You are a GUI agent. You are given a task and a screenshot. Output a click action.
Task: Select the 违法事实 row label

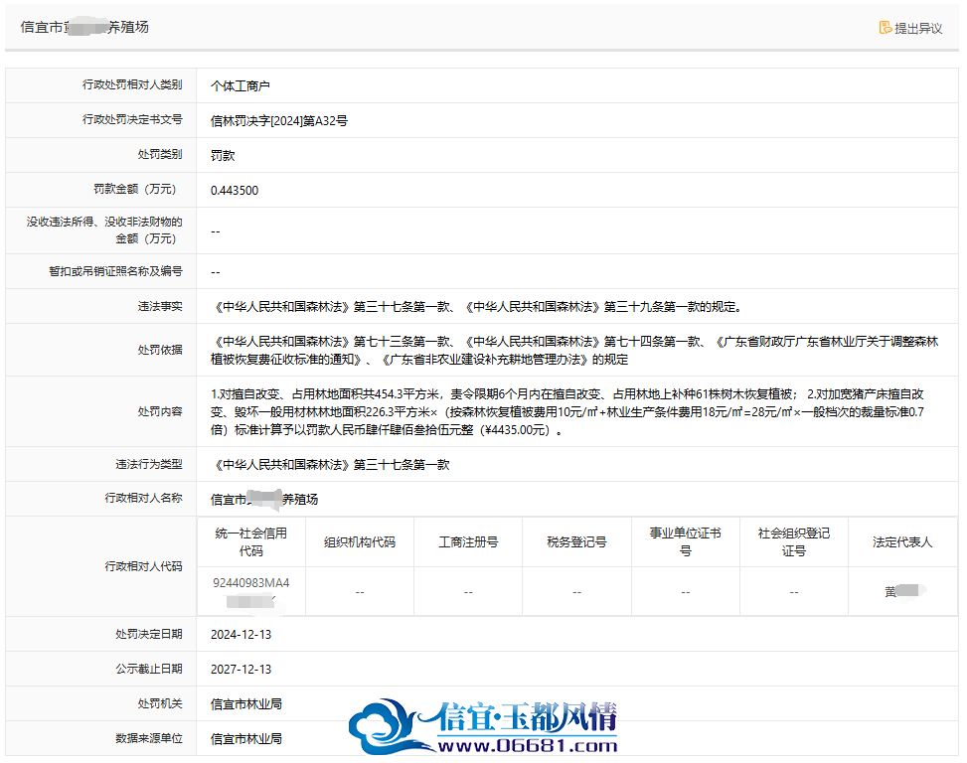click(x=160, y=306)
